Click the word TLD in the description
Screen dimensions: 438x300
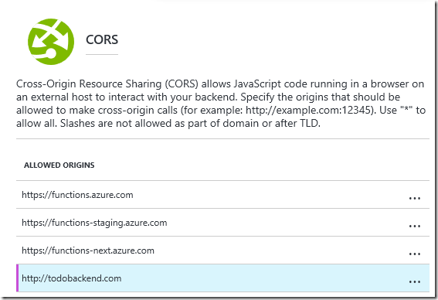point(309,123)
